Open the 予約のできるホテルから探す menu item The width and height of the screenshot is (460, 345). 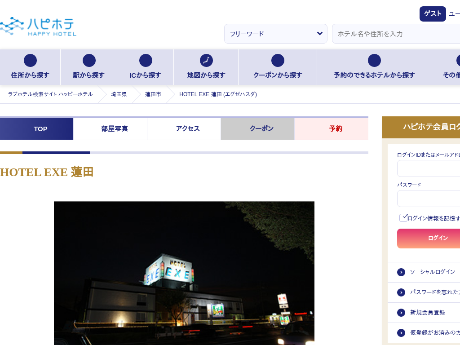(374, 67)
